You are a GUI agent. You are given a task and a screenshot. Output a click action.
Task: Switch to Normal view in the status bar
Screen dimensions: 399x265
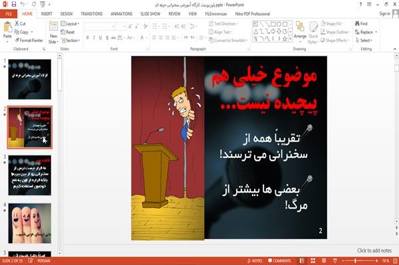click(x=302, y=261)
